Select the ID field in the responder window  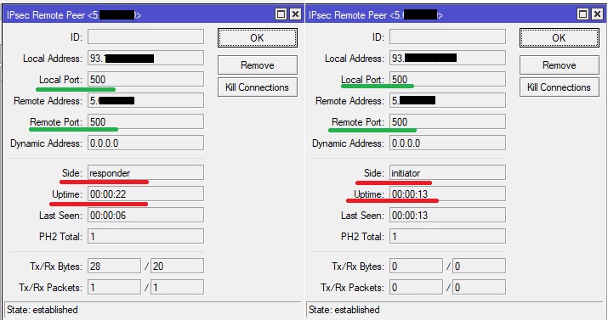(145, 36)
